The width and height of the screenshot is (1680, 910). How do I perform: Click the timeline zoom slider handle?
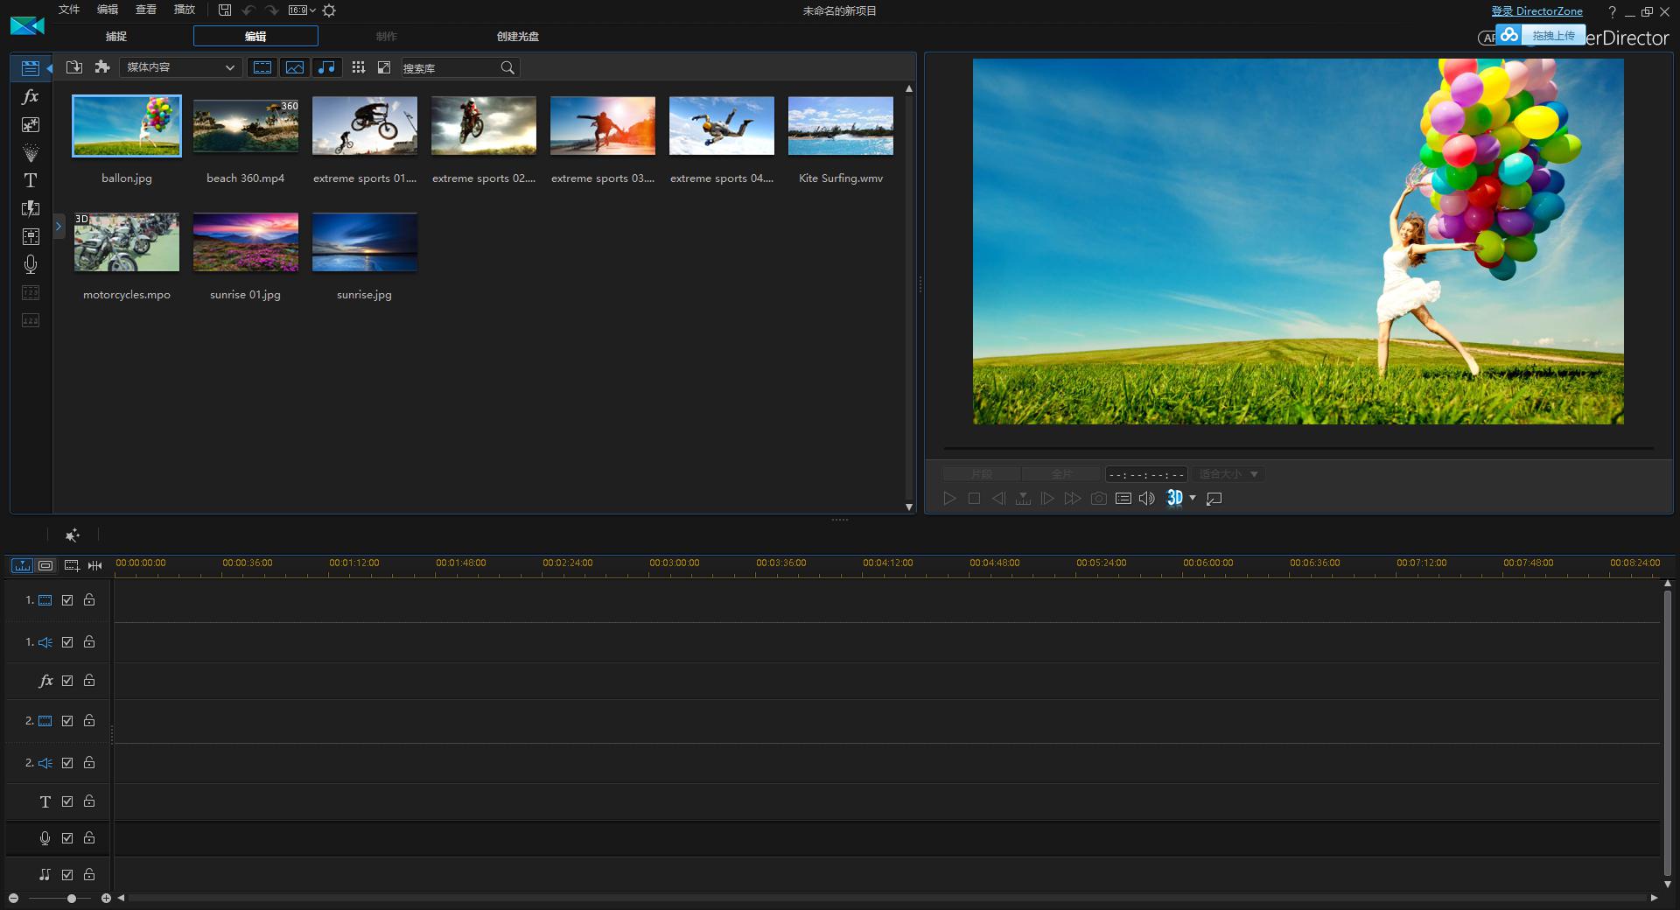click(x=72, y=898)
